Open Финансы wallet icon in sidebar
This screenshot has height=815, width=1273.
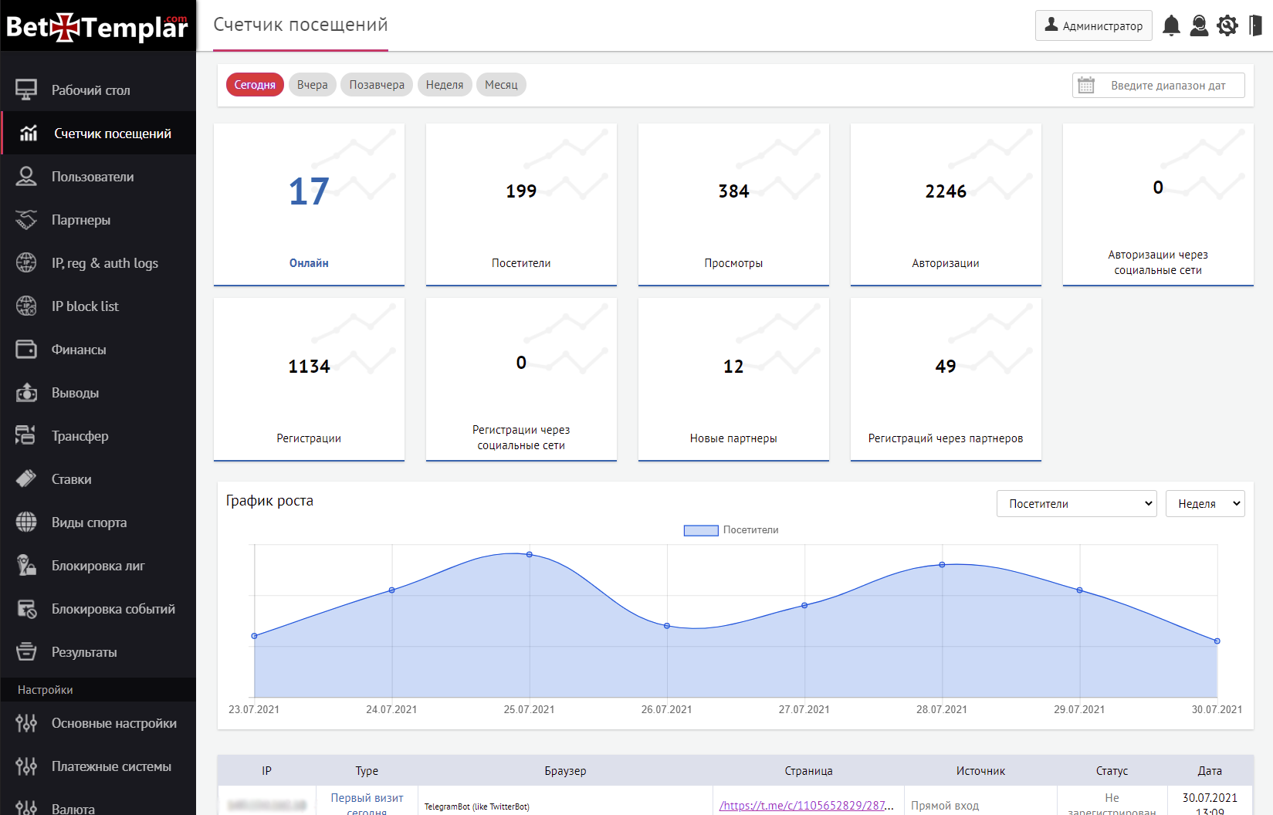coord(26,350)
